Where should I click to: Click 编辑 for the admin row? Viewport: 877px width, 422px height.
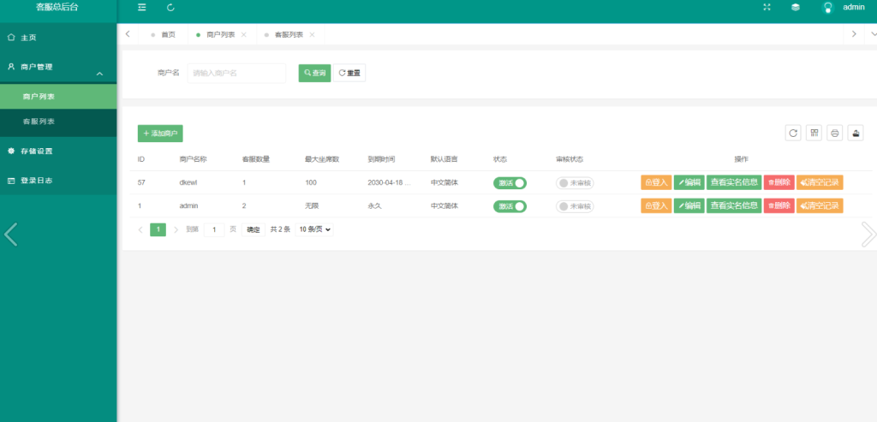689,205
